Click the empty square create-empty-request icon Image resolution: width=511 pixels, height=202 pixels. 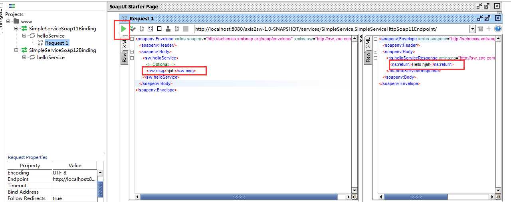click(159, 29)
